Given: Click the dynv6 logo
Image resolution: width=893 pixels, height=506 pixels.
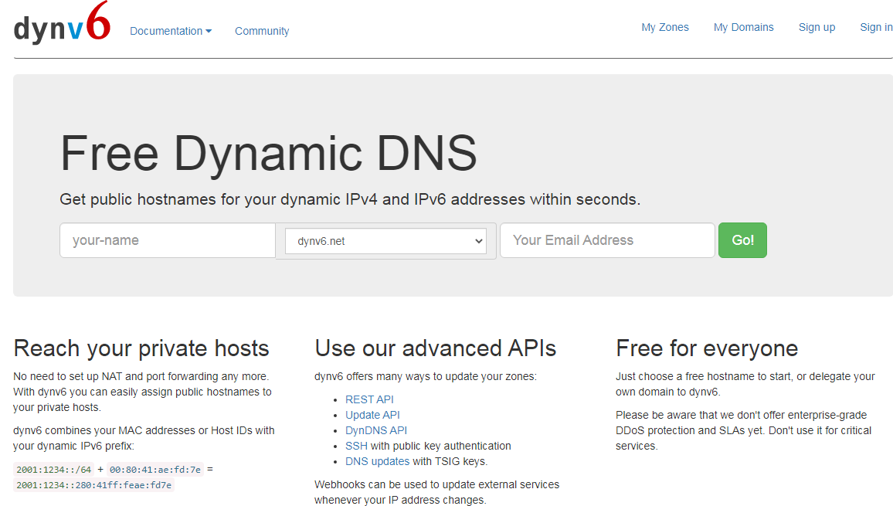Looking at the screenshot, I should click(62, 23).
